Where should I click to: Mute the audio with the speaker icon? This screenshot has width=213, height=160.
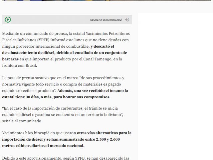[127, 20]
